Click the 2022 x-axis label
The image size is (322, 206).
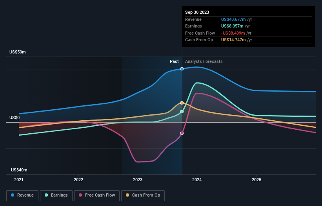[78, 180]
